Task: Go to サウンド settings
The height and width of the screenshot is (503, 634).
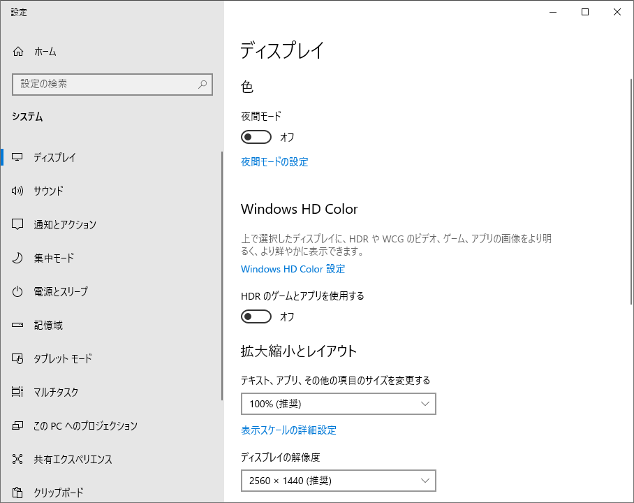Action: 111,191
